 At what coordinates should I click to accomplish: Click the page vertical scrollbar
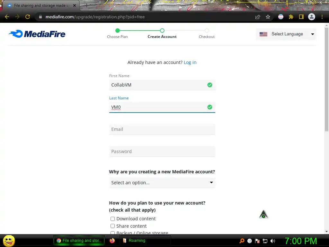tap(326, 79)
